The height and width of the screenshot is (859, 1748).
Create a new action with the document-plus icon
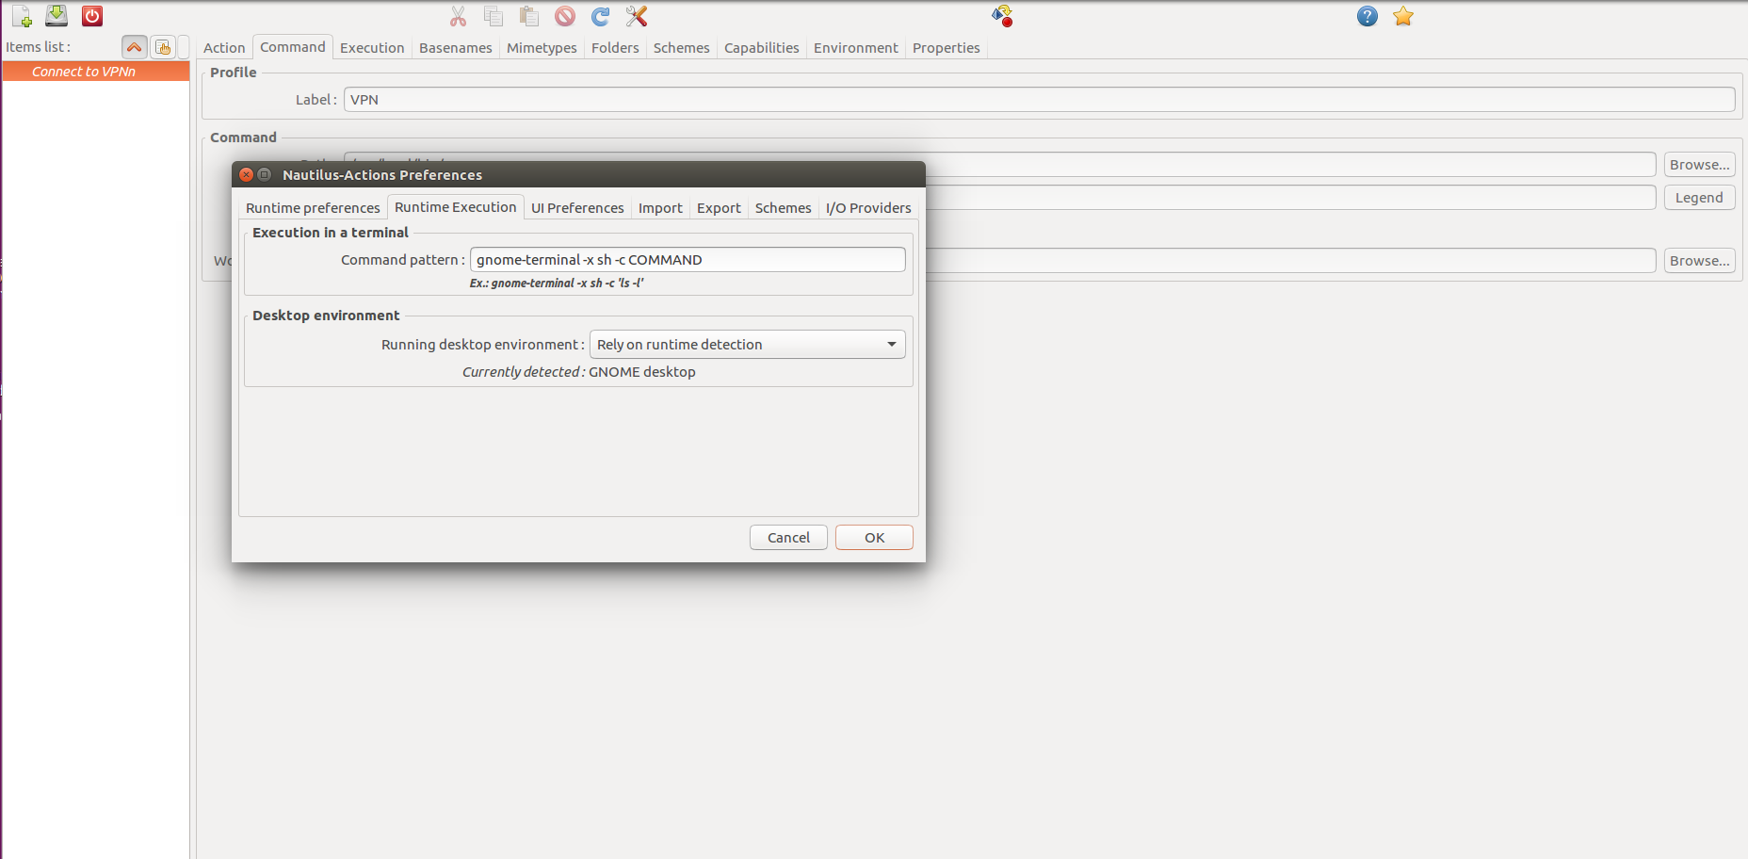[x=22, y=16]
